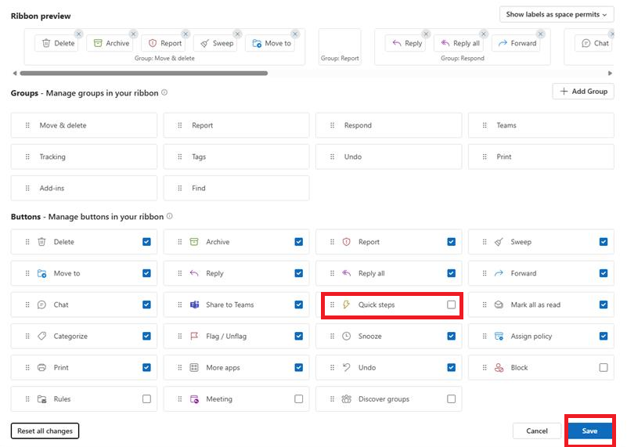Select the Move & delete group

click(x=84, y=125)
